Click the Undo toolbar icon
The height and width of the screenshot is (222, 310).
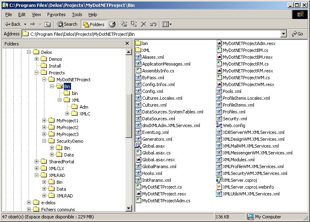[x=153, y=24]
